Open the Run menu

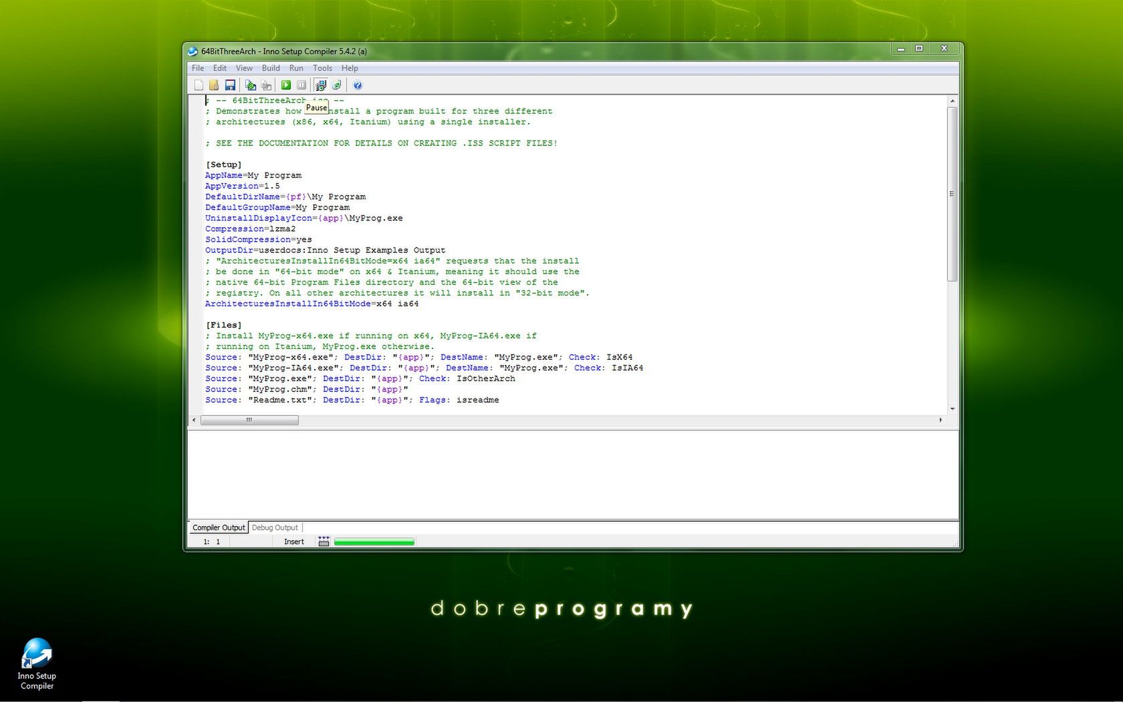[296, 68]
